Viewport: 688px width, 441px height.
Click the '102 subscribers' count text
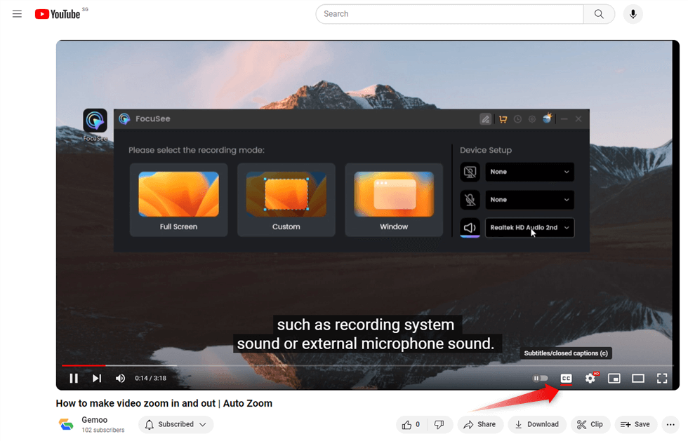(103, 430)
